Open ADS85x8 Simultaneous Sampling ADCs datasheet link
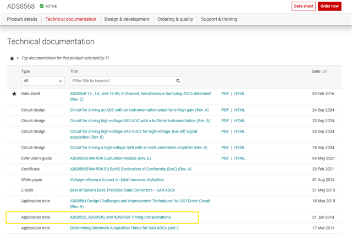The width and height of the screenshot is (352, 247). 141,96
